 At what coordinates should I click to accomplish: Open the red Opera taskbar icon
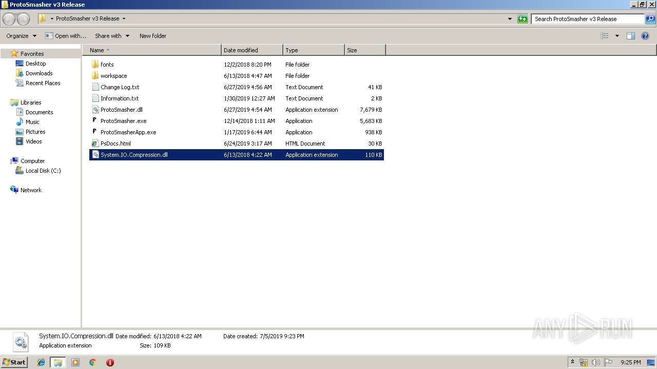pyautogui.click(x=110, y=362)
